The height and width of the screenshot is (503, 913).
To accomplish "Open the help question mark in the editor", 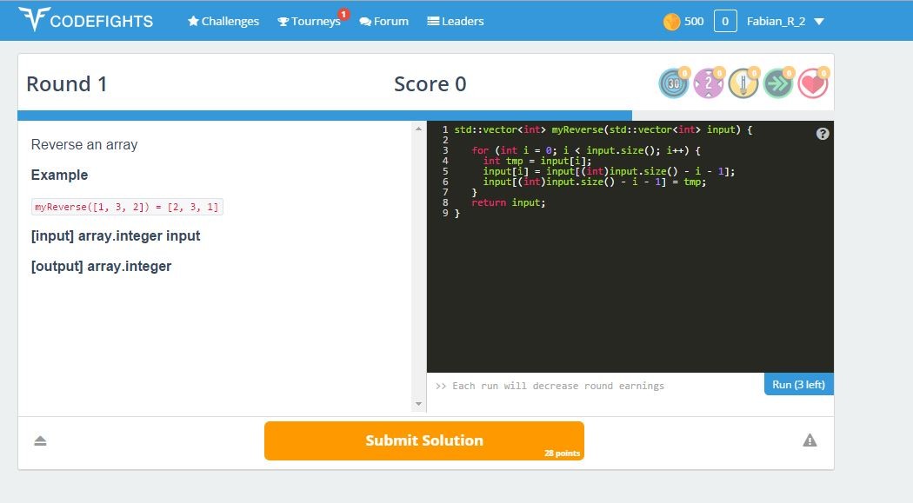I will 821,133.
